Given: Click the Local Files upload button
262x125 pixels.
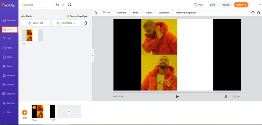Looking at the screenshot, I should point(36,23).
